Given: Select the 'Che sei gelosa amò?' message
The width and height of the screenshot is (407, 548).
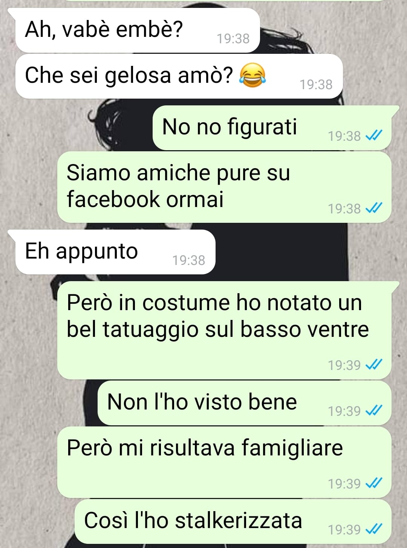Looking at the screenshot, I should click(179, 76).
